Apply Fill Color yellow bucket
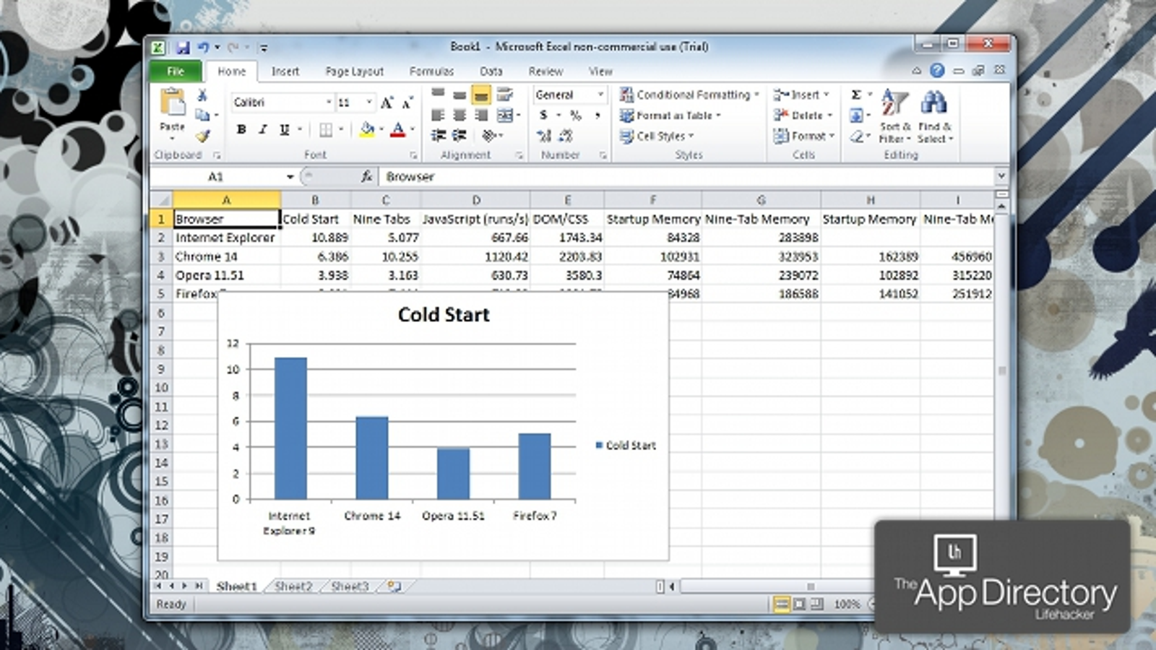 tap(367, 130)
